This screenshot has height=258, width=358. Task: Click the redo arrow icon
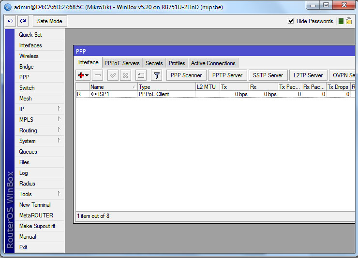tap(23, 21)
